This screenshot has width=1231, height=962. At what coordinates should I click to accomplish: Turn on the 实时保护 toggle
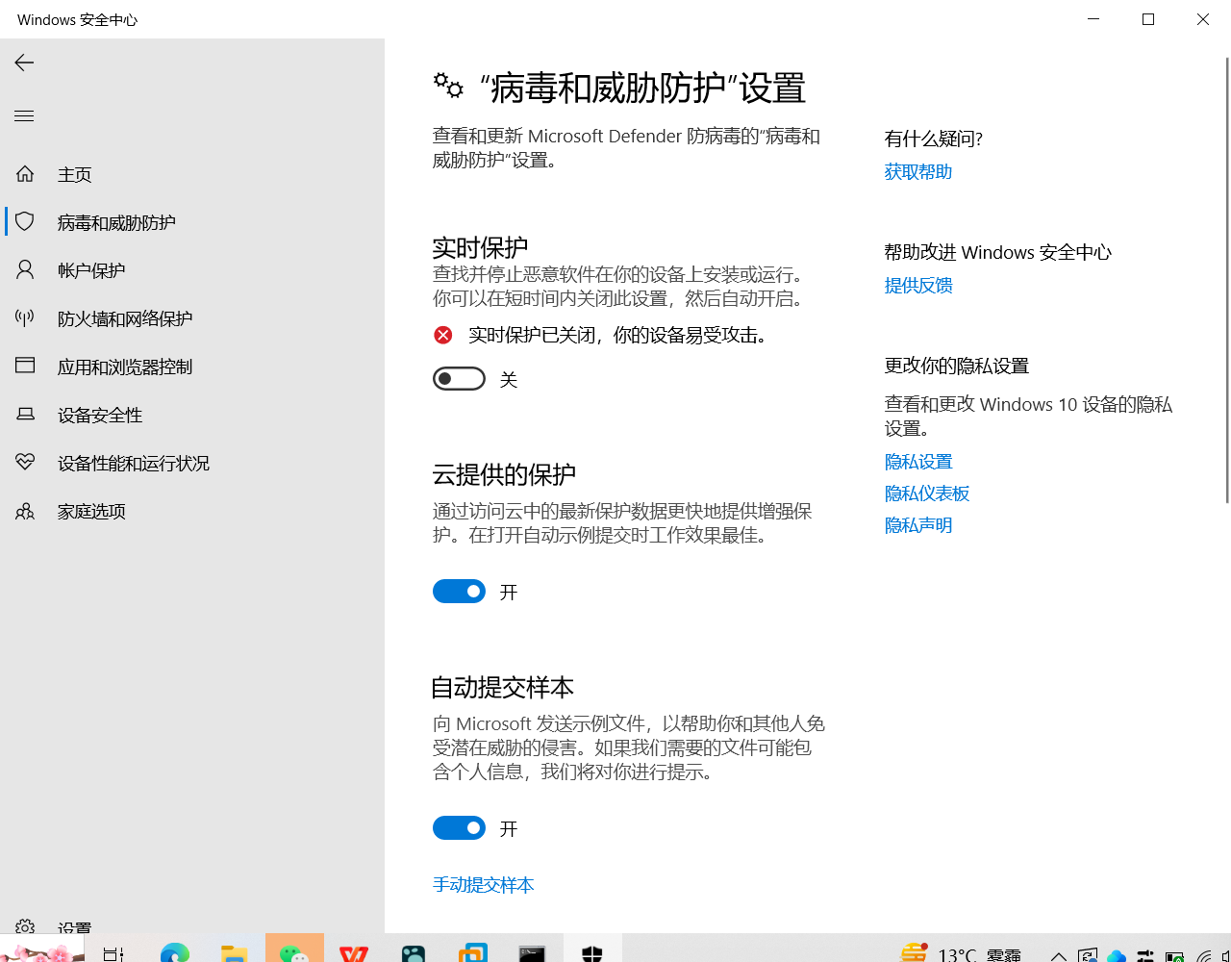(459, 379)
